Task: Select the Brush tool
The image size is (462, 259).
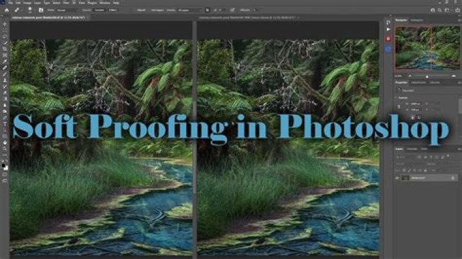Action: tap(4, 74)
